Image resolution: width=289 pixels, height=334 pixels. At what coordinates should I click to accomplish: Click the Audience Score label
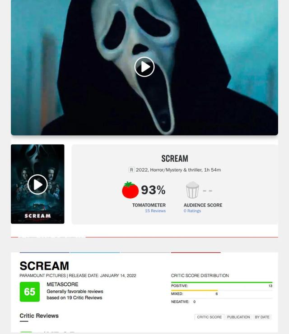coord(203,205)
